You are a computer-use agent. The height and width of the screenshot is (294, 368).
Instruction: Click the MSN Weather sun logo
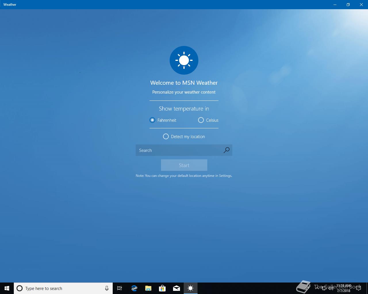point(184,60)
